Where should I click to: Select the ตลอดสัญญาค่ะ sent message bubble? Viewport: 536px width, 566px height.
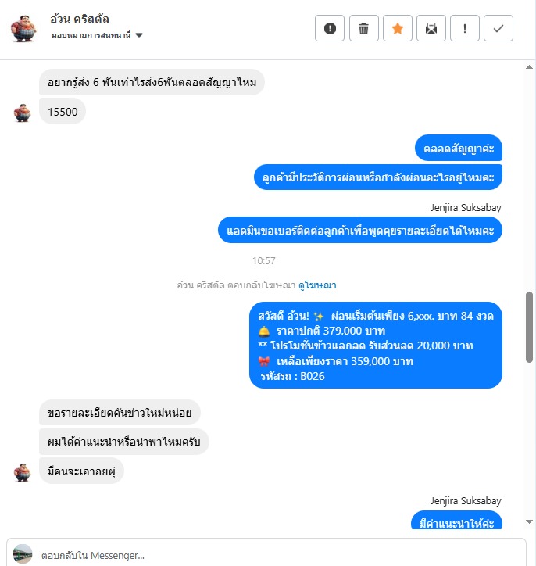[x=459, y=148]
